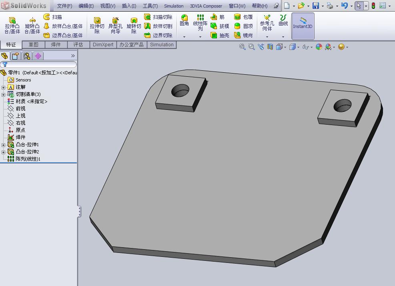
Task: Click the Edit Appearance color ball icon
Action: (319, 47)
